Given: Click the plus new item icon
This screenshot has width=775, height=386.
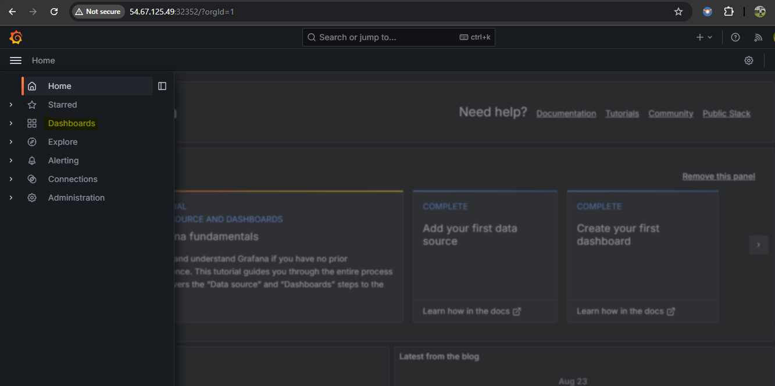Looking at the screenshot, I should tap(700, 37).
